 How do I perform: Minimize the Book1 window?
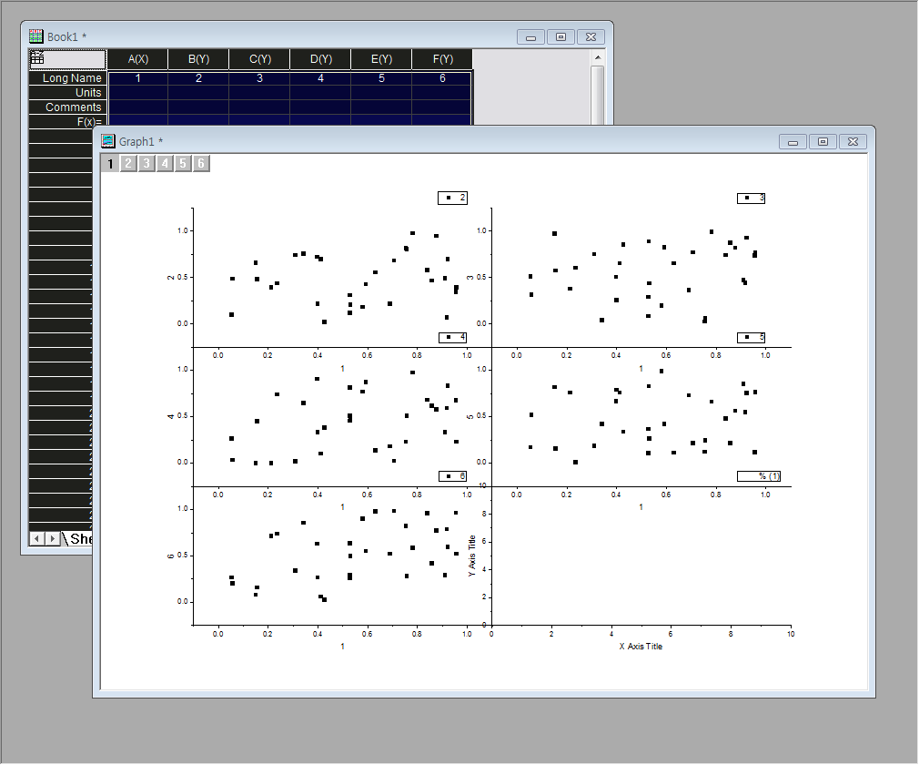pos(531,37)
